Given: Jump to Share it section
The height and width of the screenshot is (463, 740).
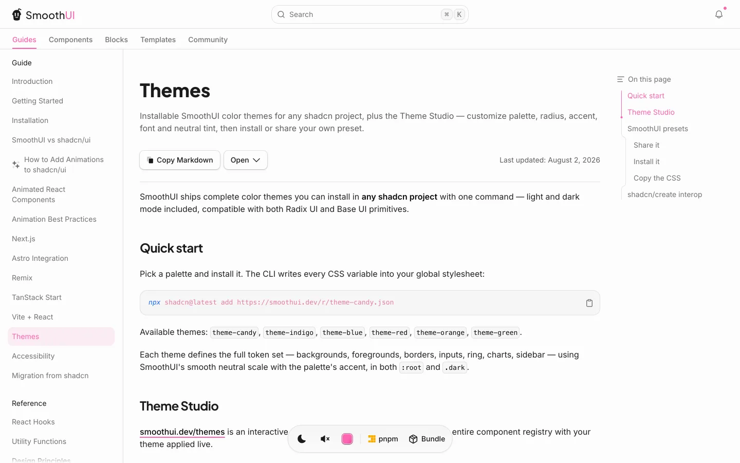Looking at the screenshot, I should (646, 145).
